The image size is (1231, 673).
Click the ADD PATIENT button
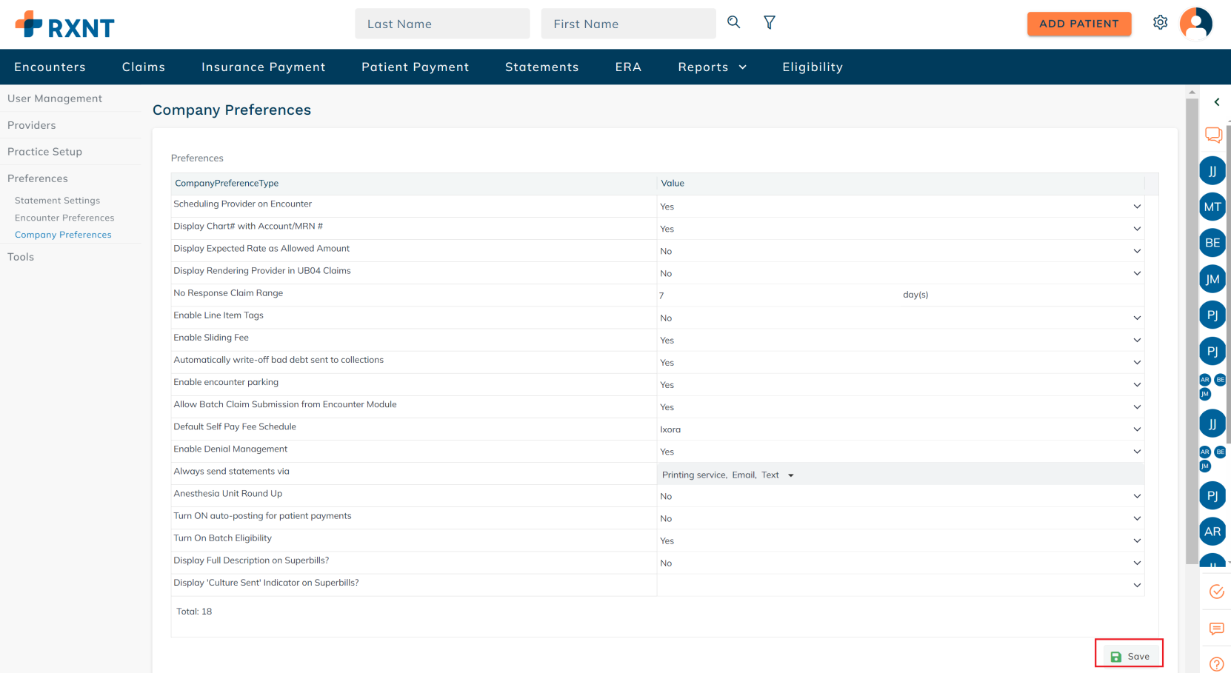click(x=1078, y=24)
